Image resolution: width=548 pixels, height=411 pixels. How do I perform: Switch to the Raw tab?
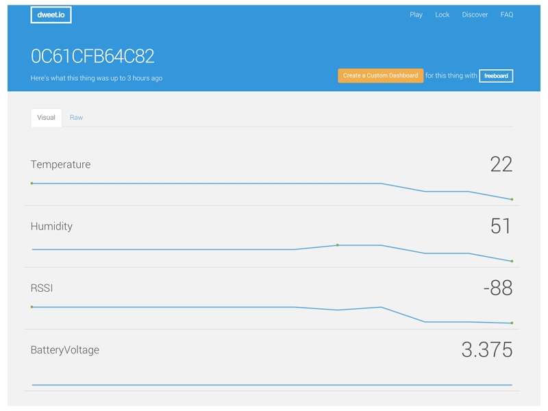[76, 117]
